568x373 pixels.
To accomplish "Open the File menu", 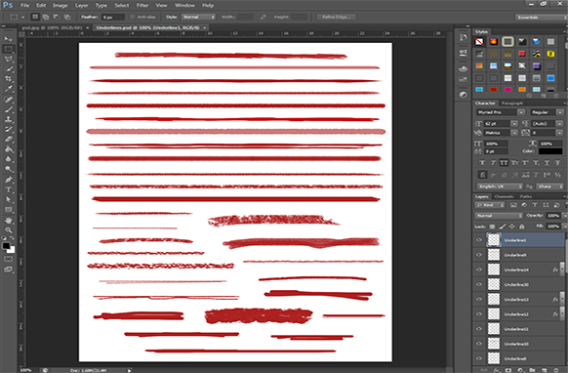I will tap(24, 5).
